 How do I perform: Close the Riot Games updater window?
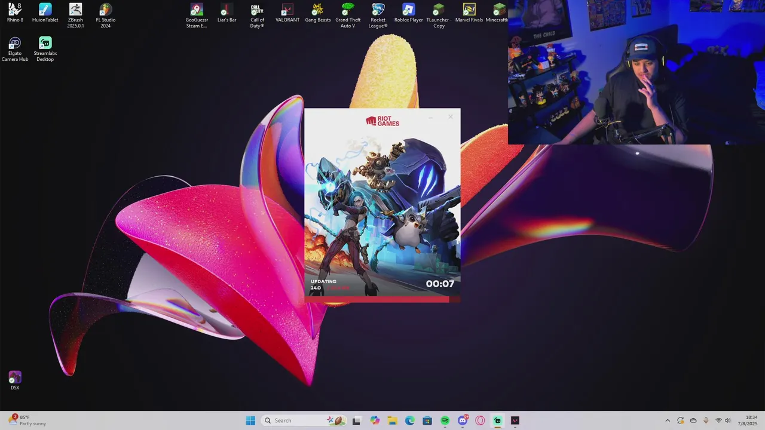click(x=451, y=117)
